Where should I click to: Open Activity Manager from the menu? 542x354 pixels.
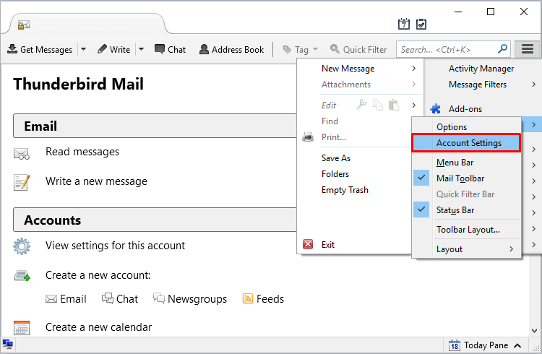point(481,69)
